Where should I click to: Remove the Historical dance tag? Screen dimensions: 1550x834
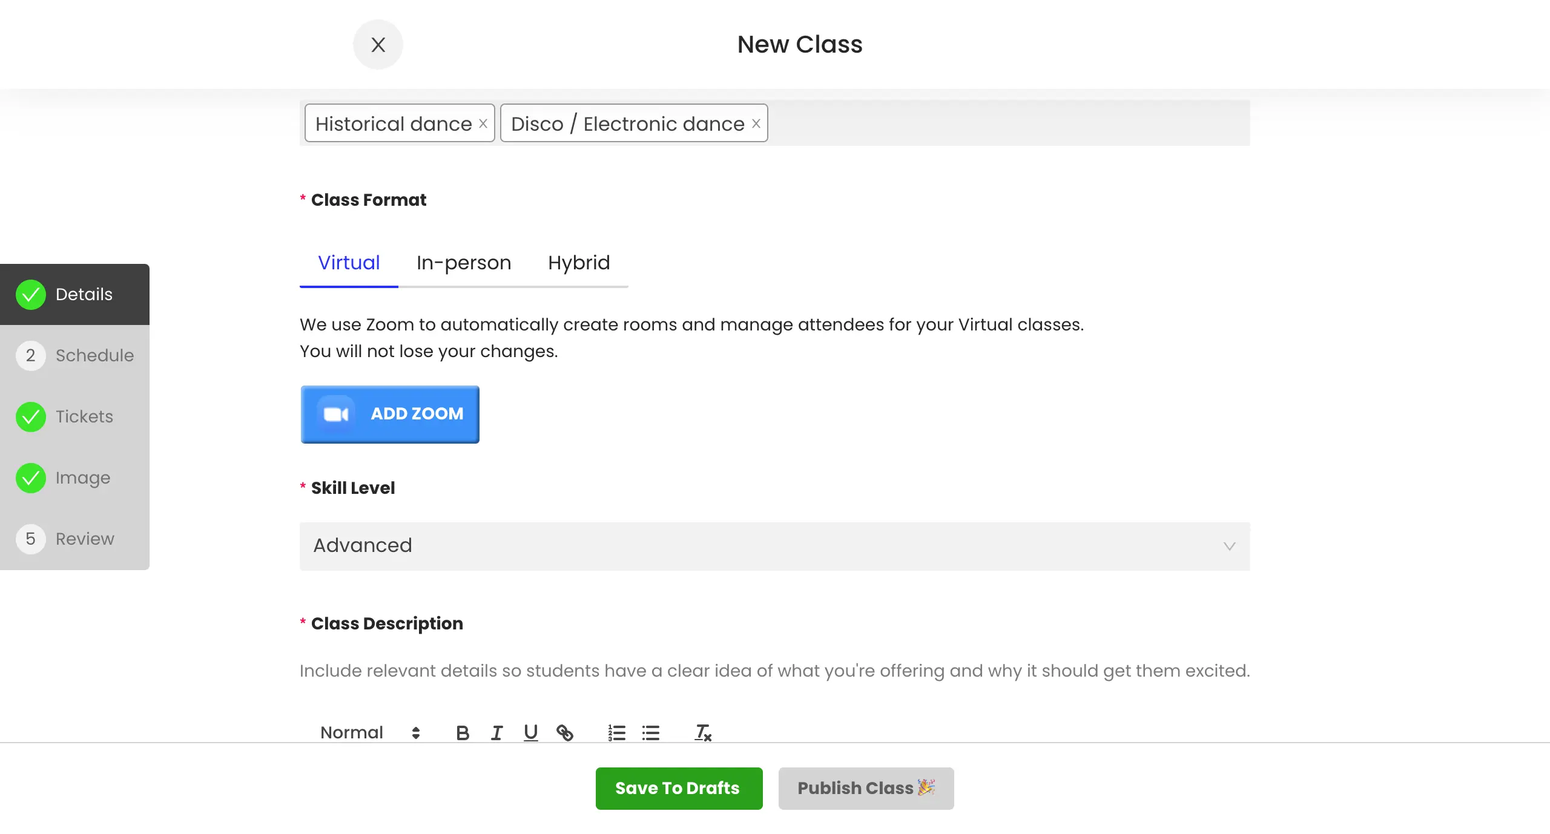click(484, 123)
